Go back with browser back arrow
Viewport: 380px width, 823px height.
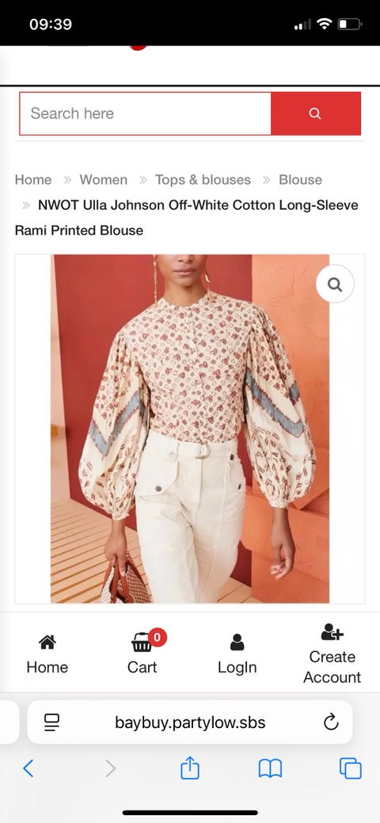click(28, 768)
